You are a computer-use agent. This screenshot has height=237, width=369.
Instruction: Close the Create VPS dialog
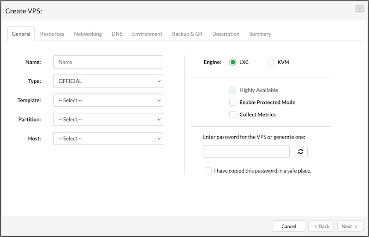coord(359,9)
